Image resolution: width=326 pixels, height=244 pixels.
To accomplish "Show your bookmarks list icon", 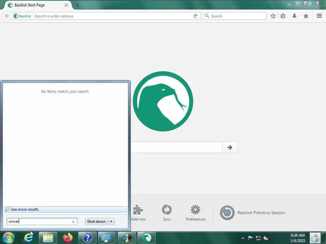I will pos(283,16).
